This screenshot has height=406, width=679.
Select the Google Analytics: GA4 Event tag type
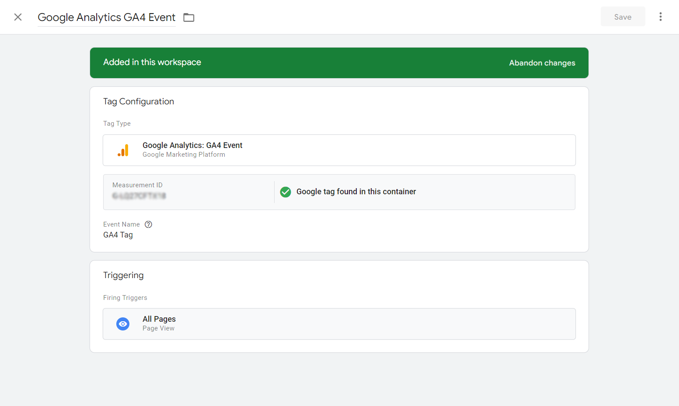339,150
